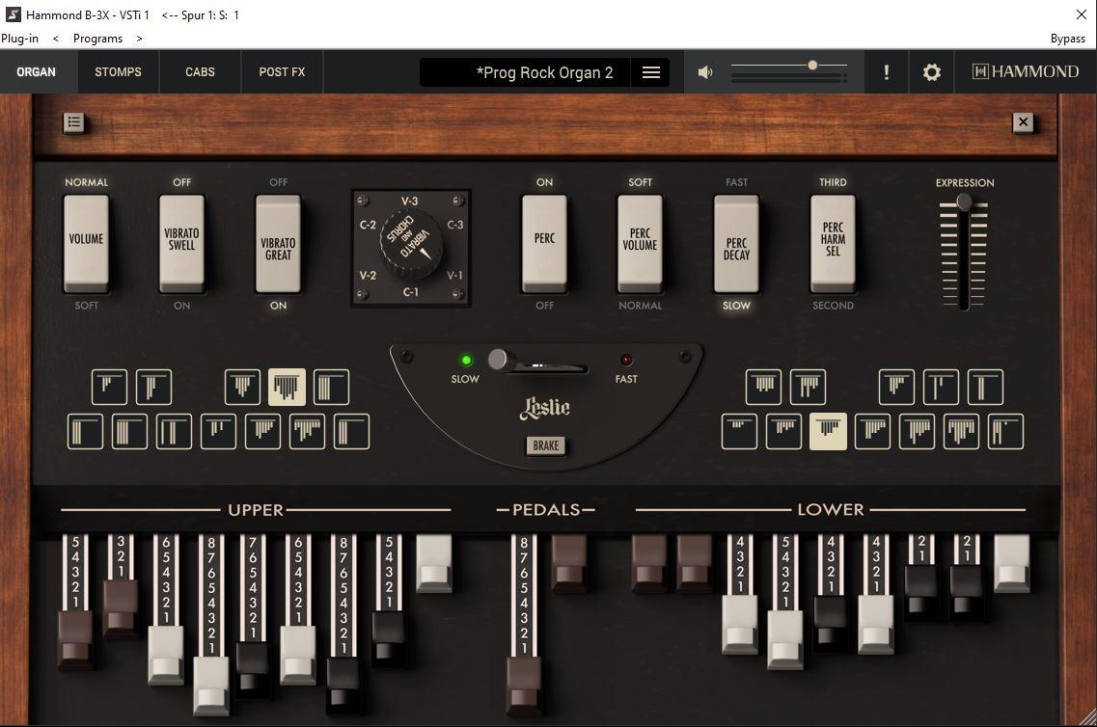Choose third top-row preset key in left bank
The image size is (1097, 727).
point(243,387)
